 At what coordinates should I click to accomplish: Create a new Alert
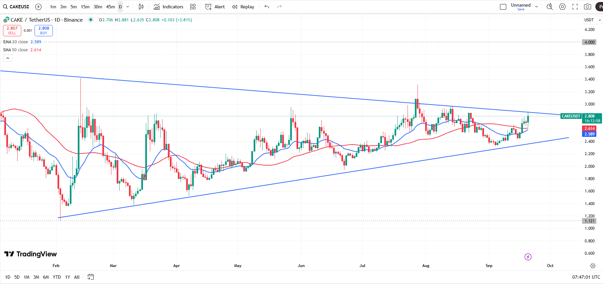coord(215,7)
